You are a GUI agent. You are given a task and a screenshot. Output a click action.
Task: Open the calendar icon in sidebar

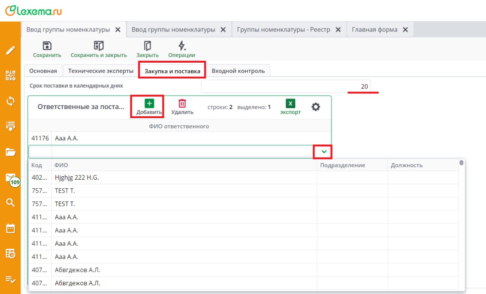(x=10, y=228)
